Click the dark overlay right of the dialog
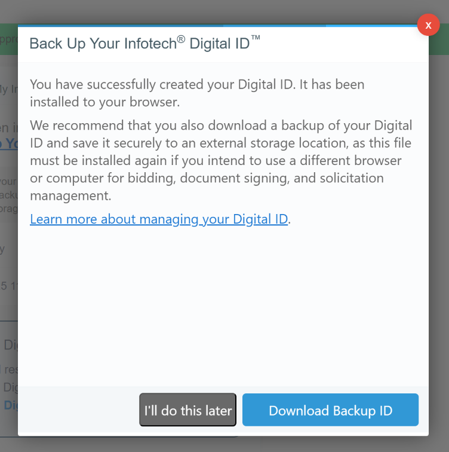The width and height of the screenshot is (449, 452). click(x=439, y=239)
